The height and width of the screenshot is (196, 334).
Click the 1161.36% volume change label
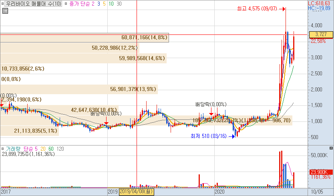pos(321,177)
